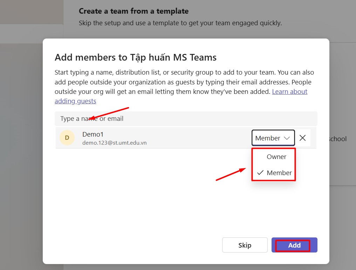Click the demo.123@st.umt.edu.vn email address
356x270 pixels.
click(114, 143)
